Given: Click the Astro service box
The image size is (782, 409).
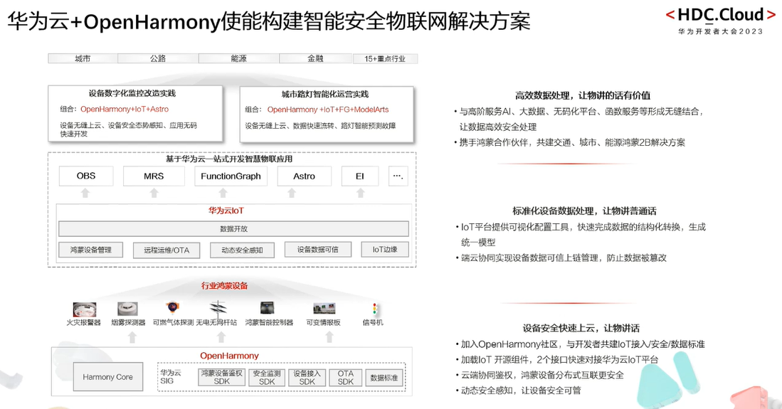Looking at the screenshot, I should [x=305, y=176].
